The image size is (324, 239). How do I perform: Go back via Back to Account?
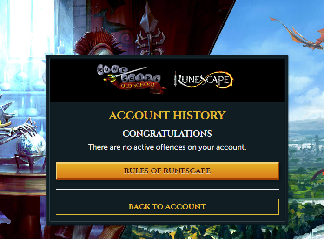167,207
